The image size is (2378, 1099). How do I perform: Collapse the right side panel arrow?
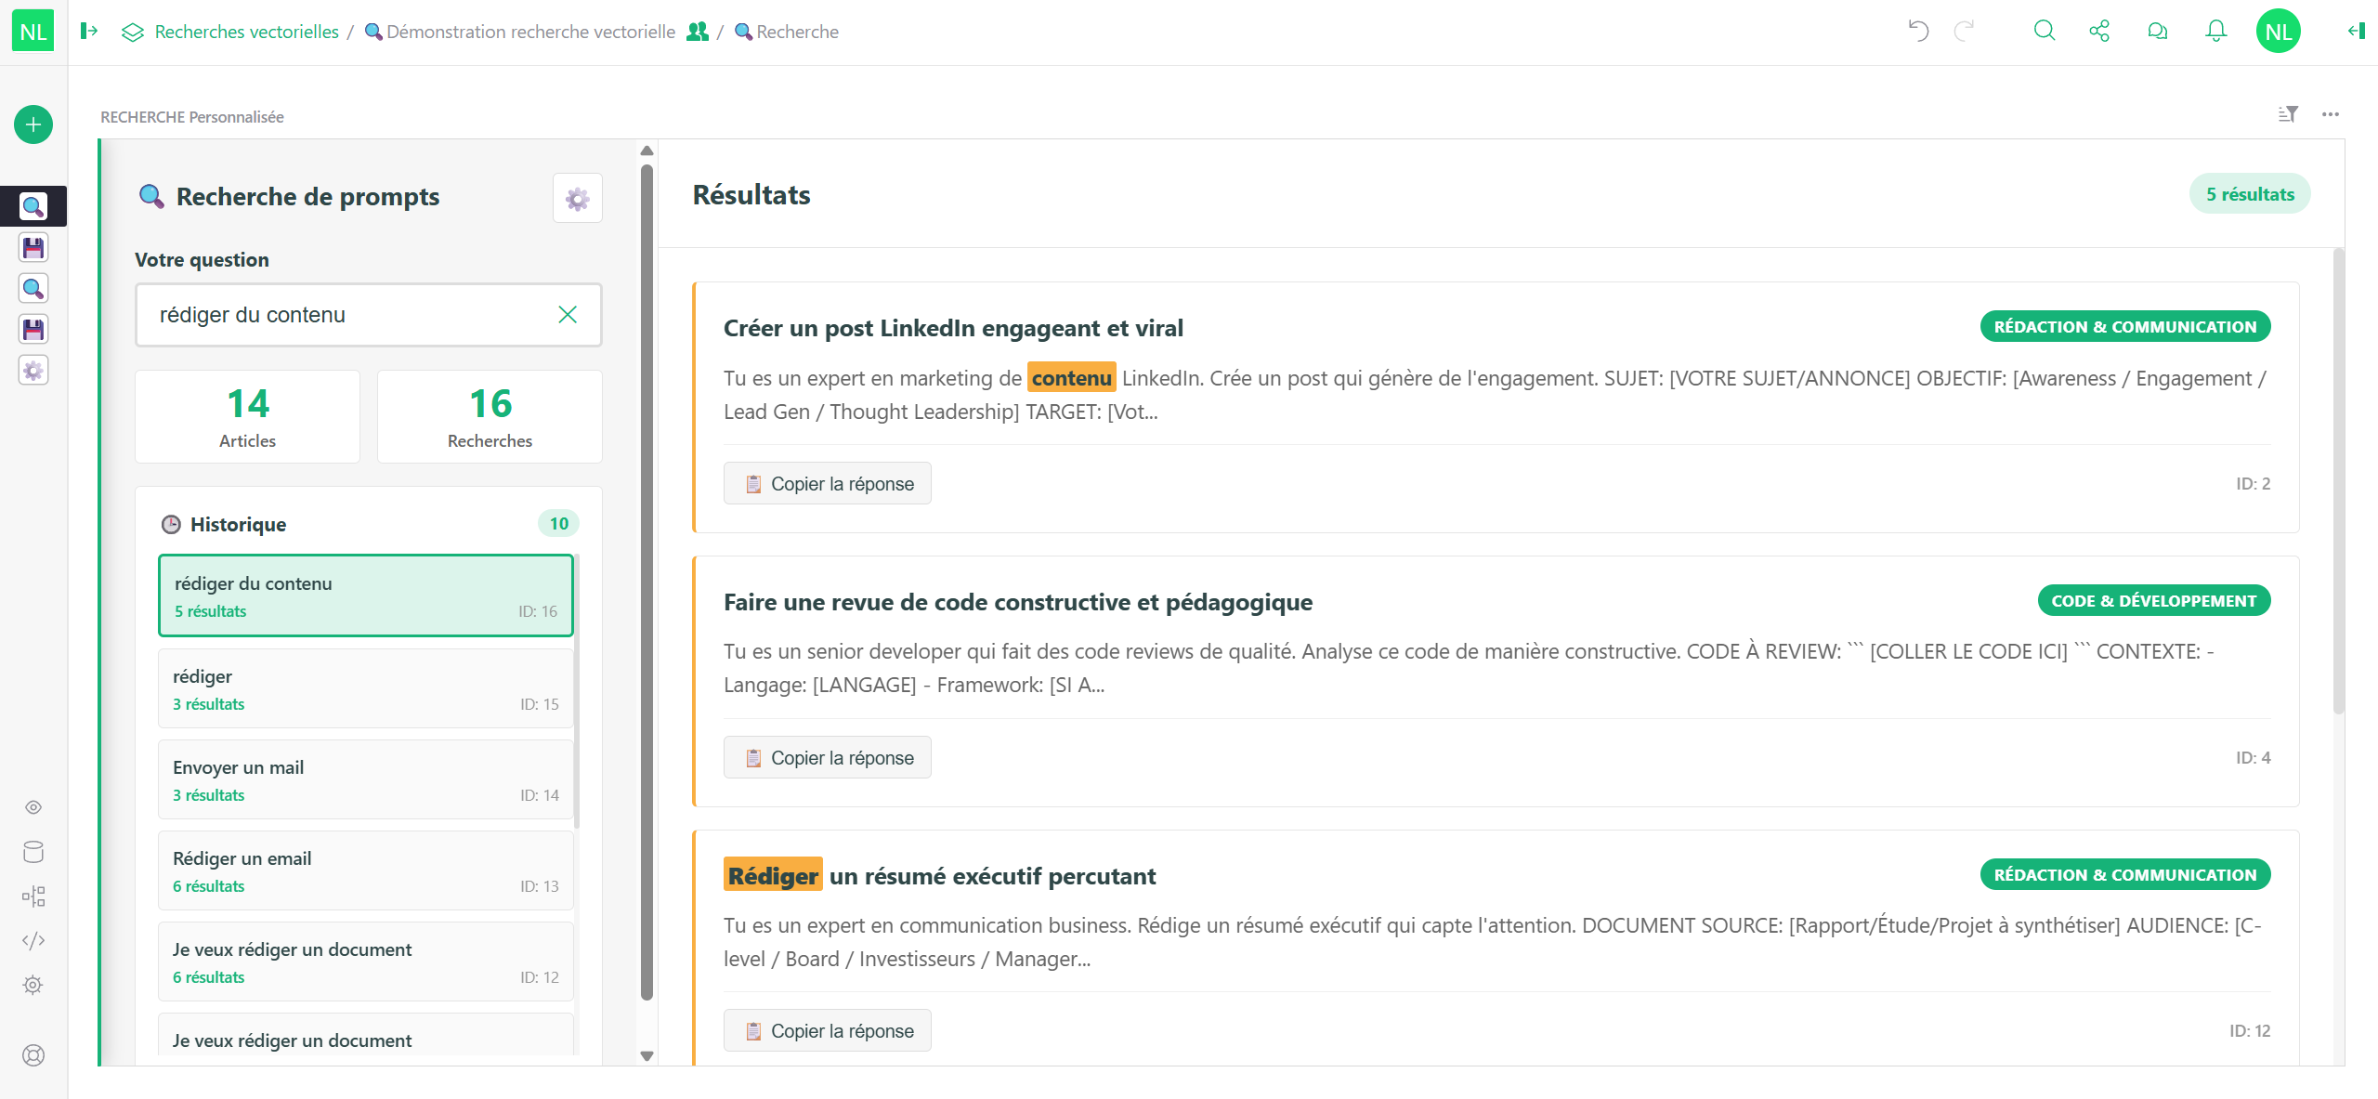tap(2356, 32)
